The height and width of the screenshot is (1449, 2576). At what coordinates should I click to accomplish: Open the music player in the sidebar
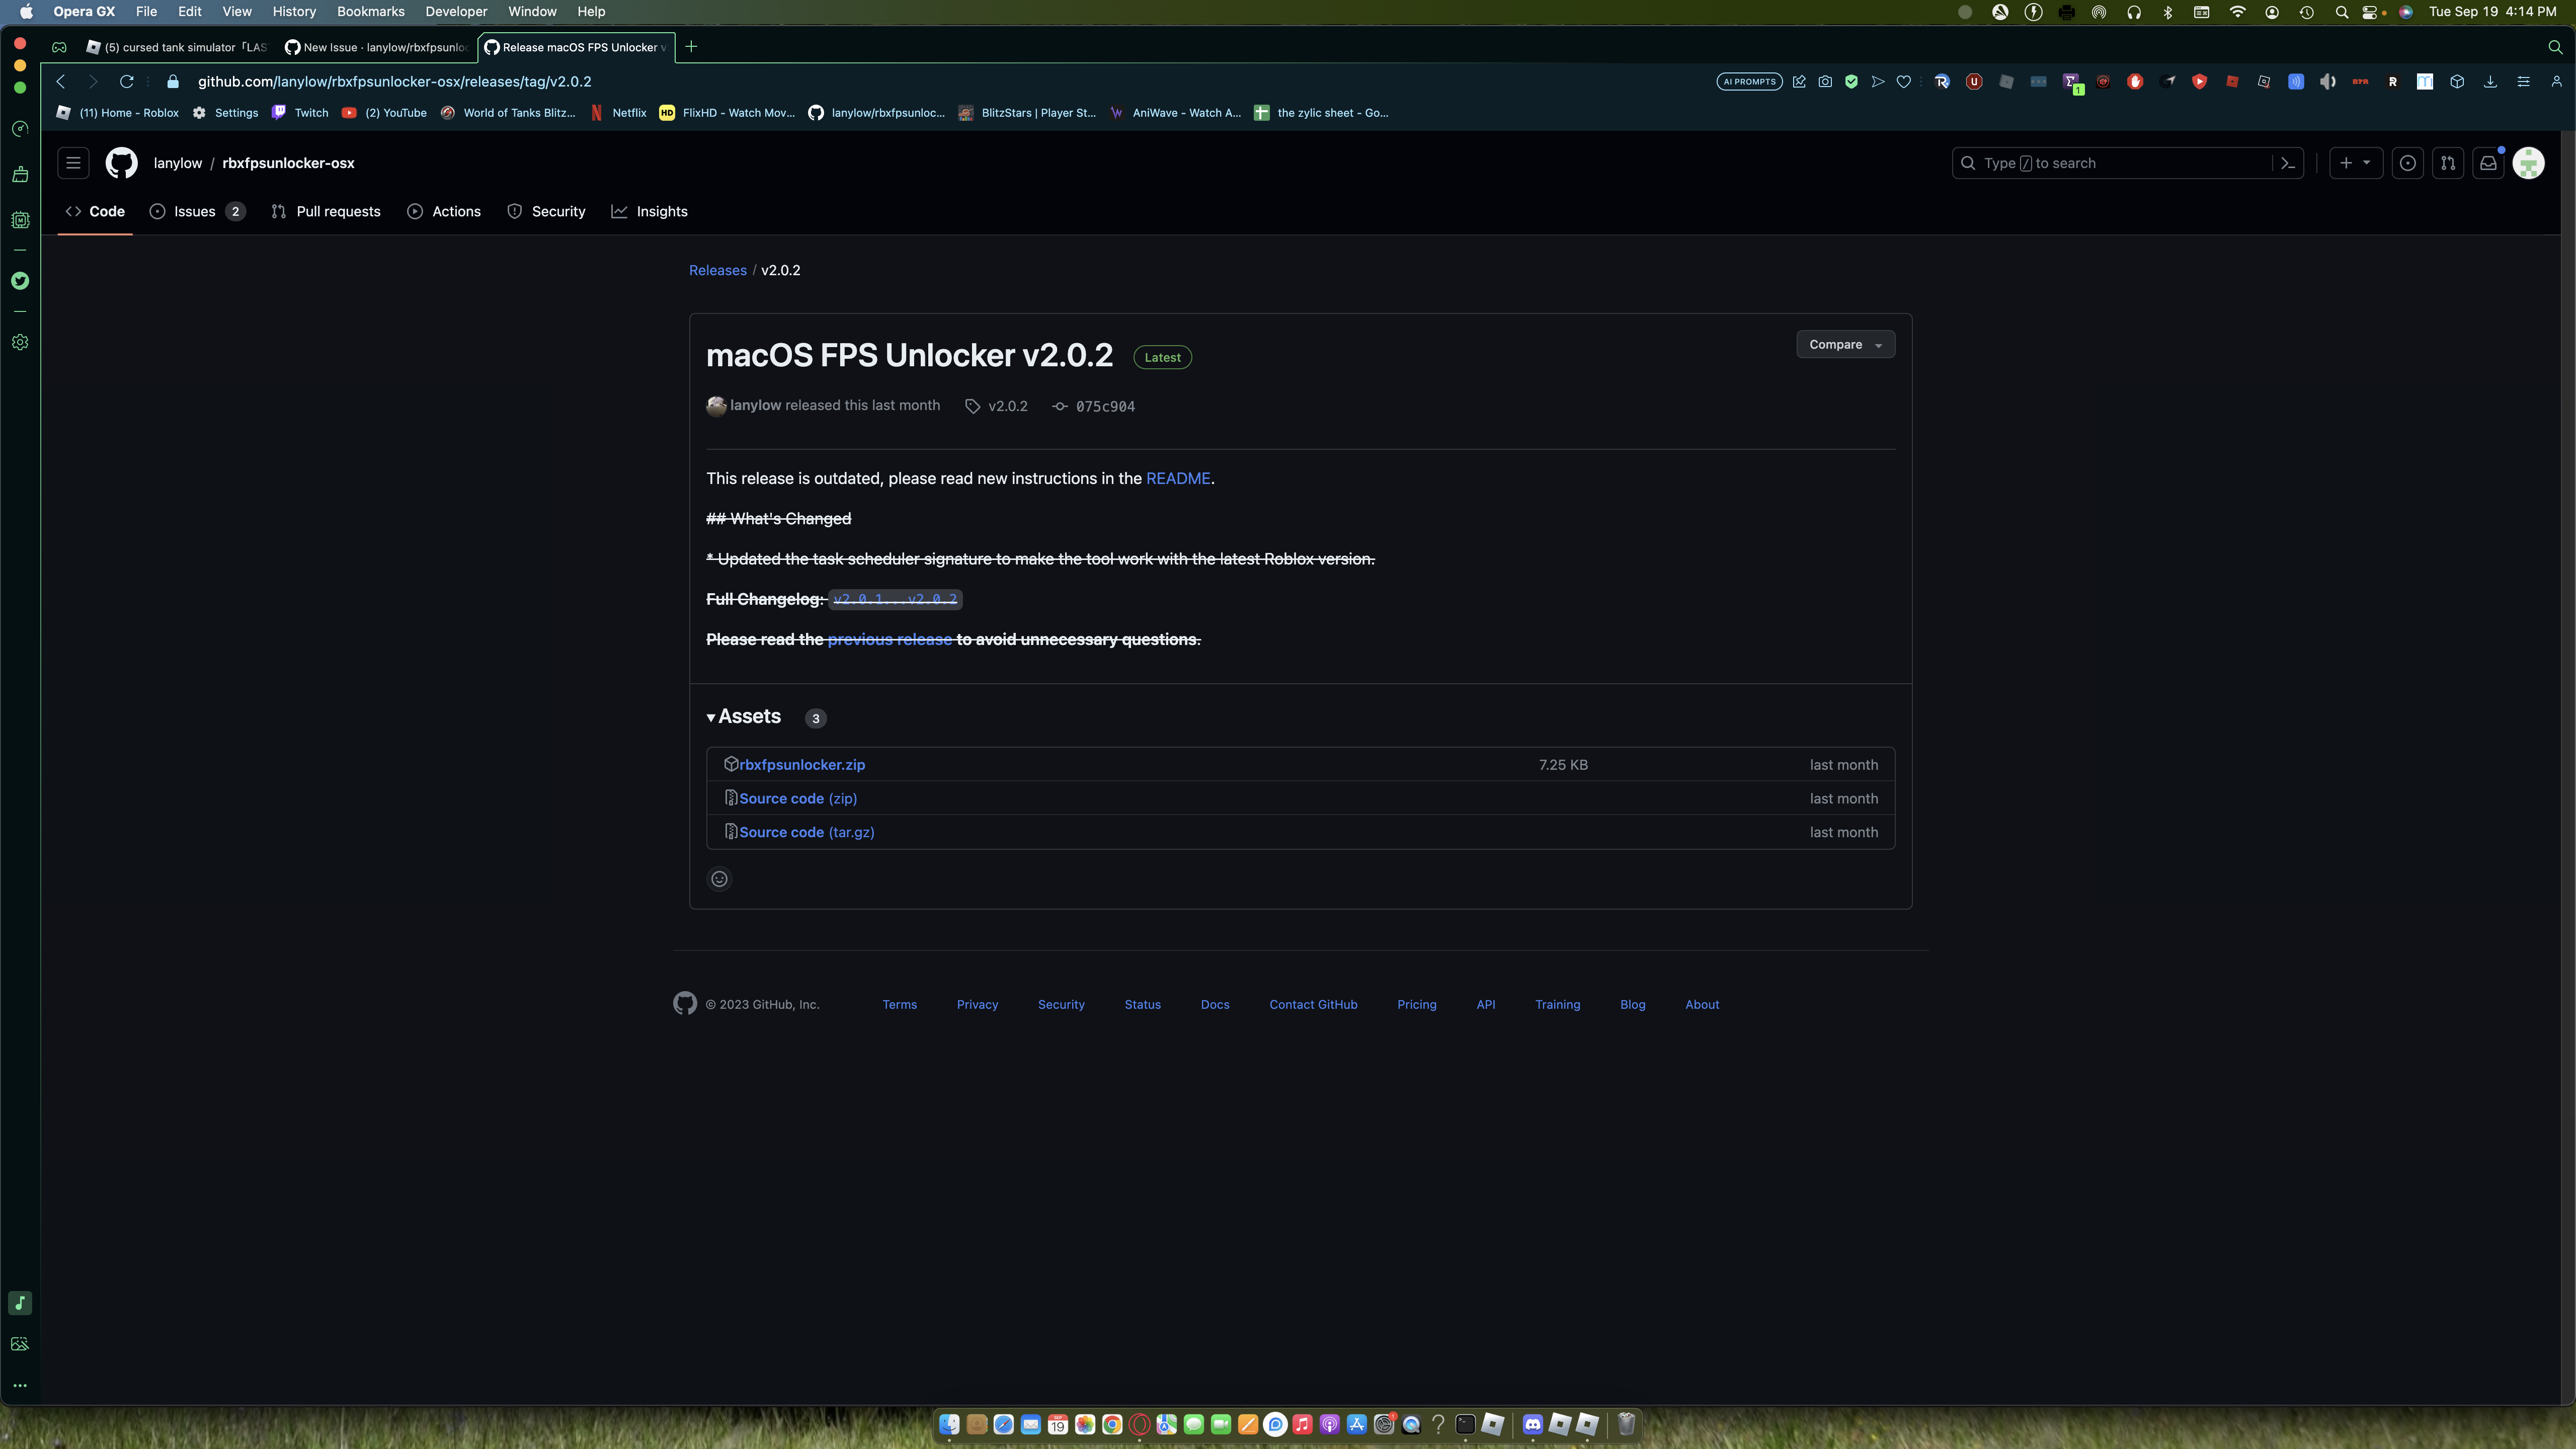pyautogui.click(x=20, y=1303)
